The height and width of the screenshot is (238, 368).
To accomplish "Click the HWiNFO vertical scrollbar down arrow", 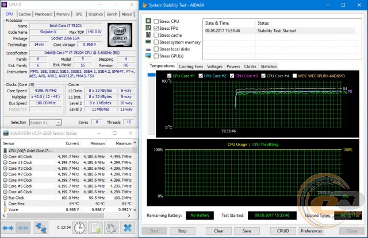I will point(135,210).
